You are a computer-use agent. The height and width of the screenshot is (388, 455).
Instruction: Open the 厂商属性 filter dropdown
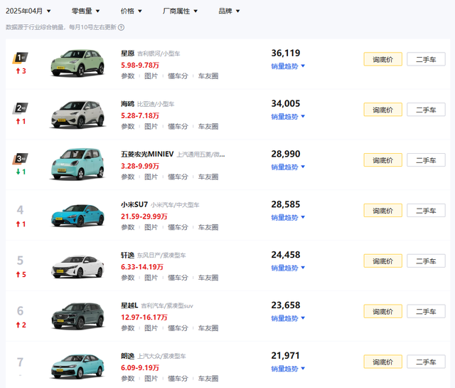[181, 11]
